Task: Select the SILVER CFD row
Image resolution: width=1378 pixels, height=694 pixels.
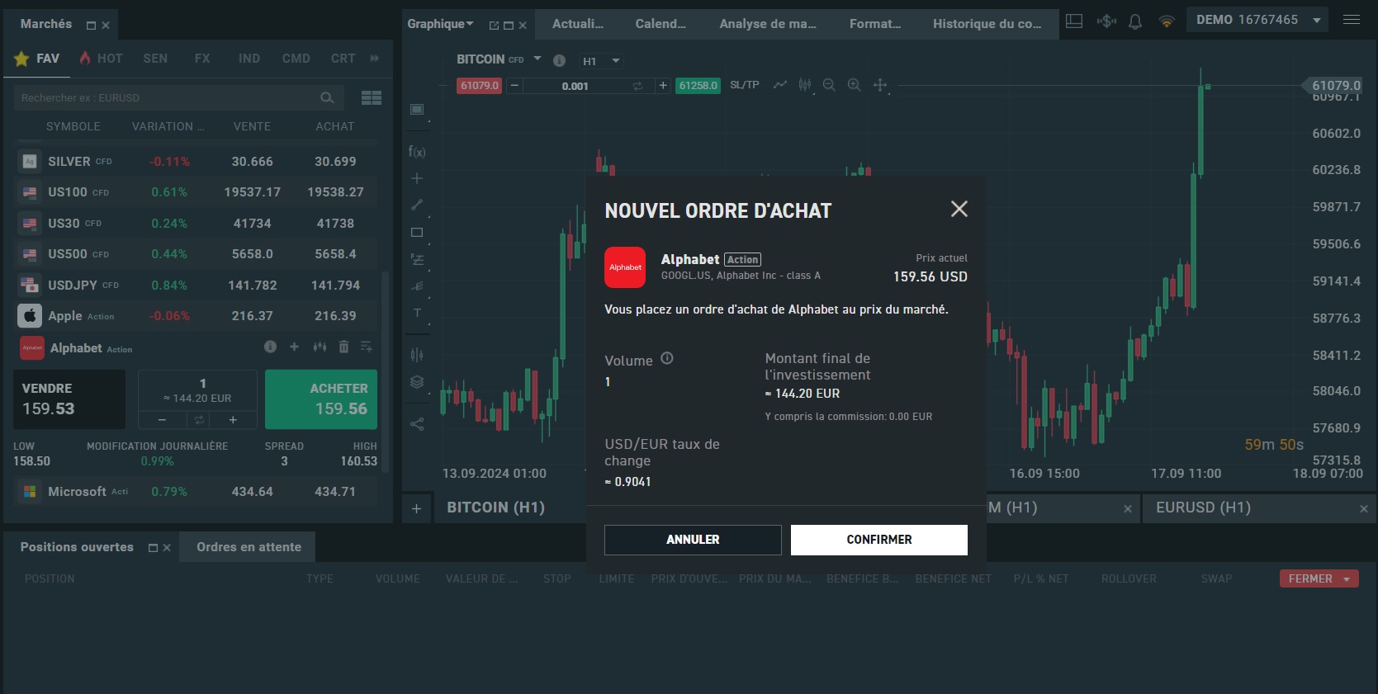Action: tap(197, 162)
